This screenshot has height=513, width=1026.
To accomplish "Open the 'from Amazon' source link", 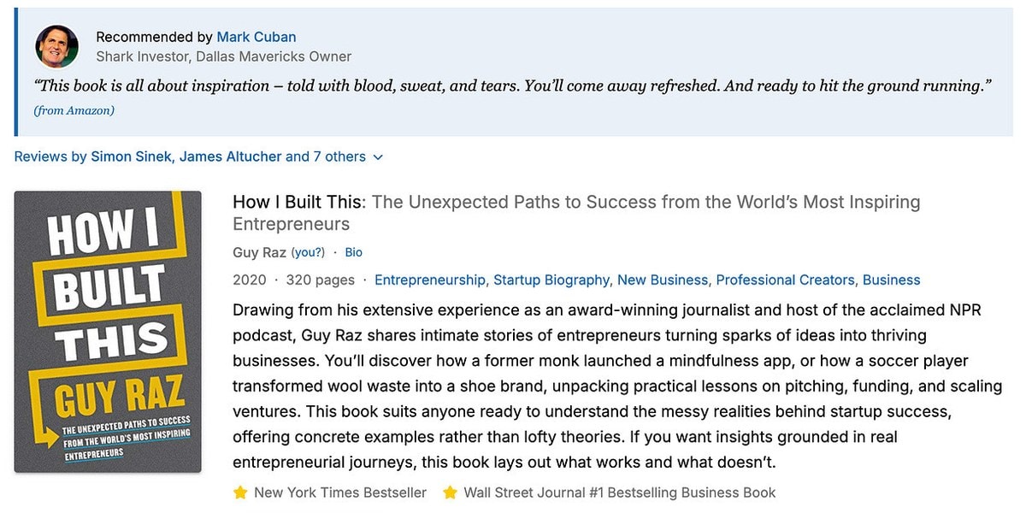I will click(74, 110).
